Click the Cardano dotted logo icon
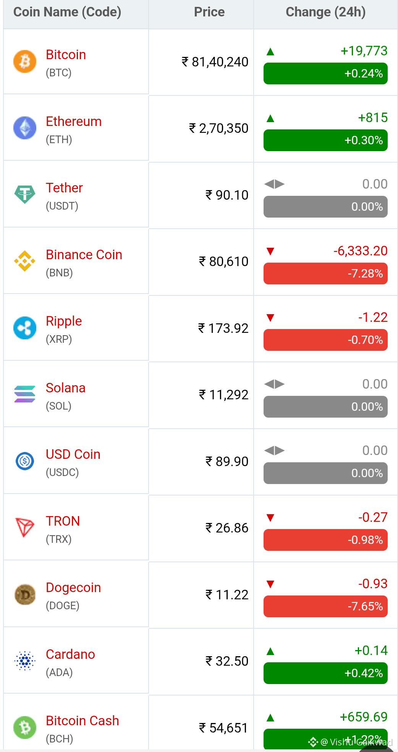 point(25,661)
